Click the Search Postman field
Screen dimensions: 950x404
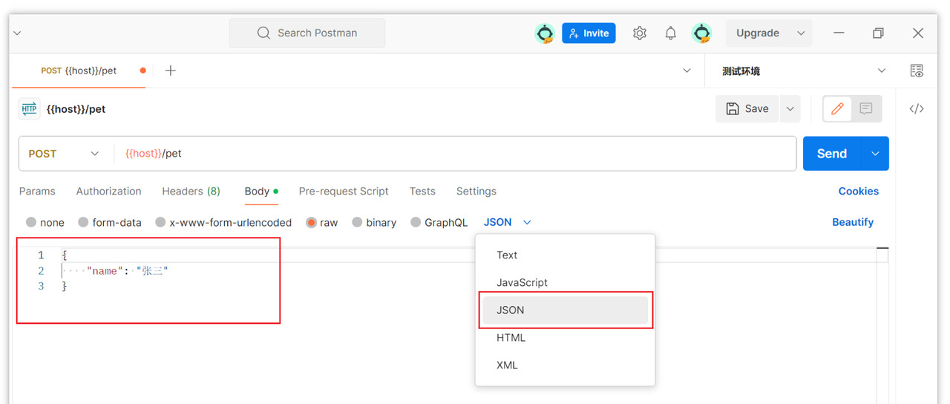[x=307, y=33]
